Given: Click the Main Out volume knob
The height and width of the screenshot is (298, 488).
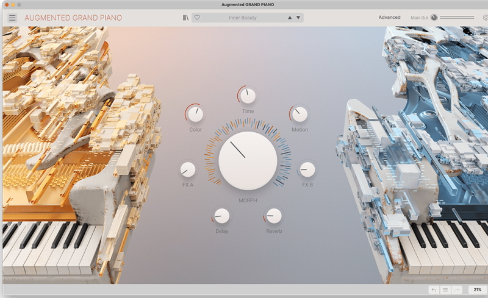Looking at the screenshot, I should click(434, 18).
